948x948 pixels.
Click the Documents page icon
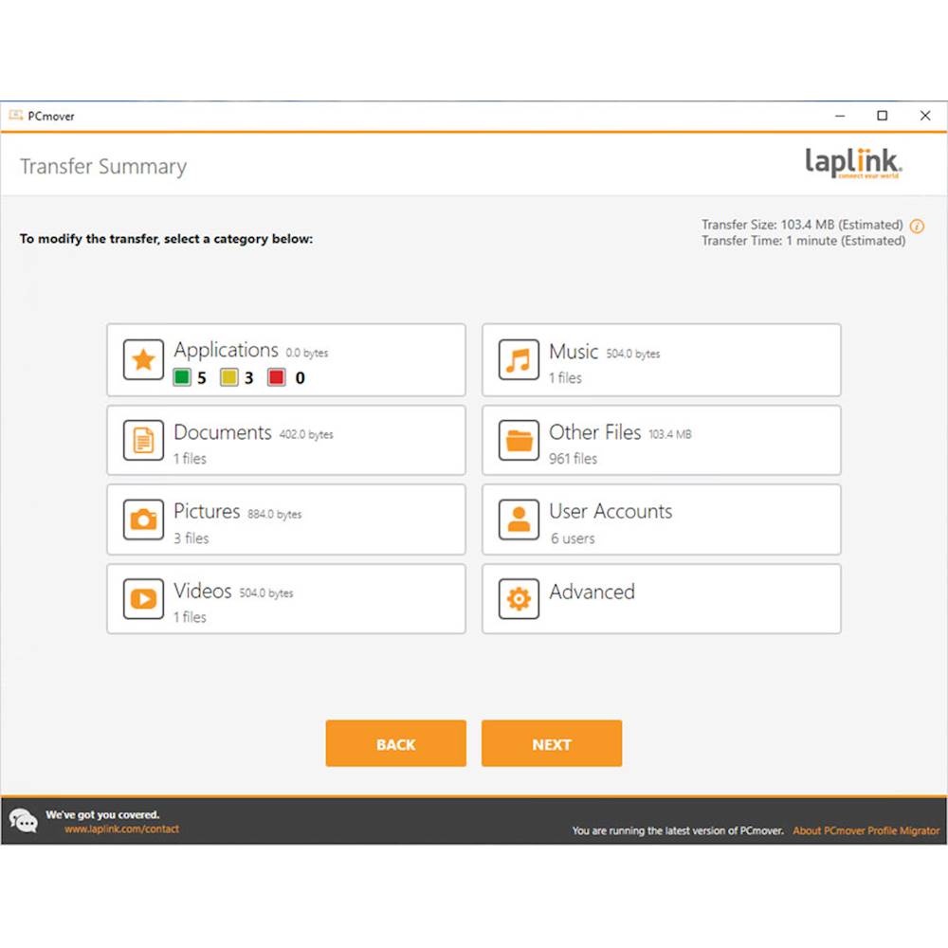(143, 440)
